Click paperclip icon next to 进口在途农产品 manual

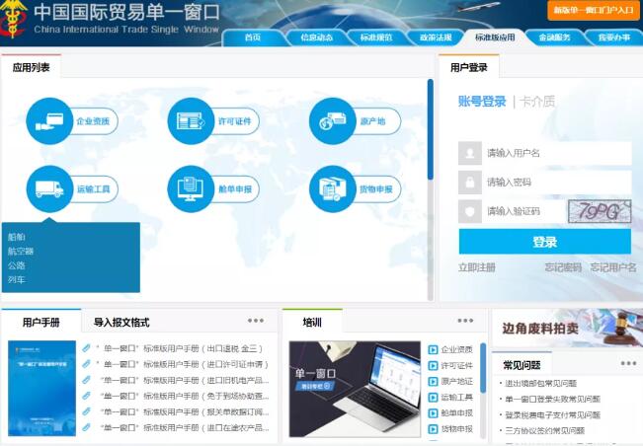click(x=86, y=427)
